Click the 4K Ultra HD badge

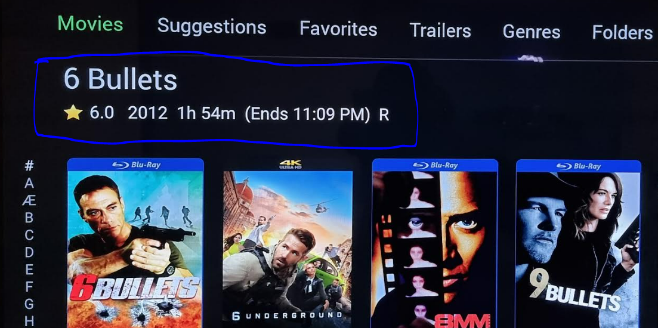(290, 165)
